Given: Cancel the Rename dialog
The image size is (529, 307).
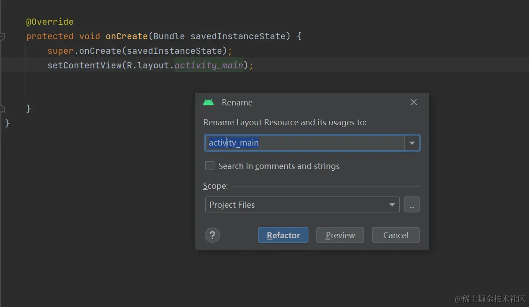Looking at the screenshot, I should pyautogui.click(x=395, y=235).
